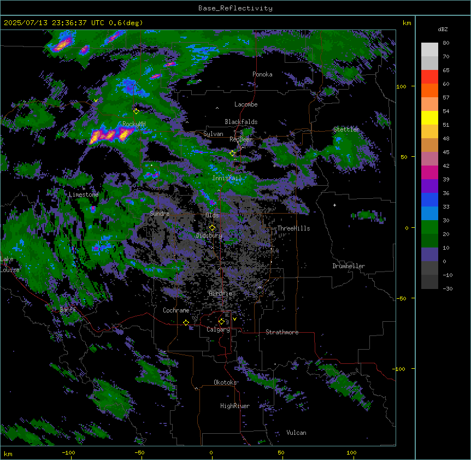Click the Airdrie label

pyautogui.click(x=221, y=293)
